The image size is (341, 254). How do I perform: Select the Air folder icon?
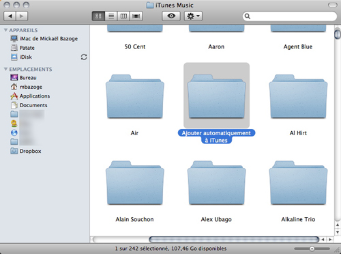135,96
